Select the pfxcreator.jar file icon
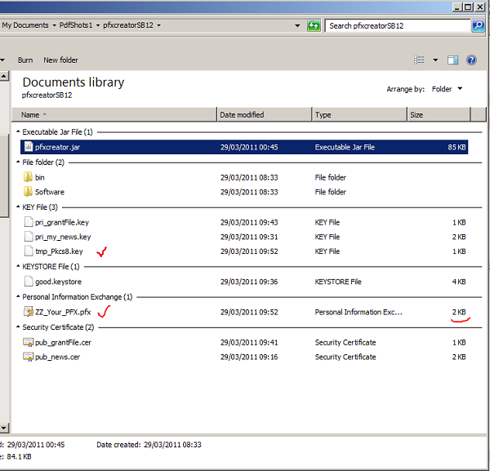490x471 pixels. click(28, 148)
